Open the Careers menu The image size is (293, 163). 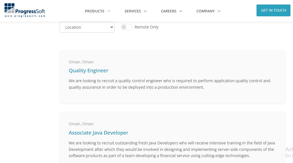169,11
